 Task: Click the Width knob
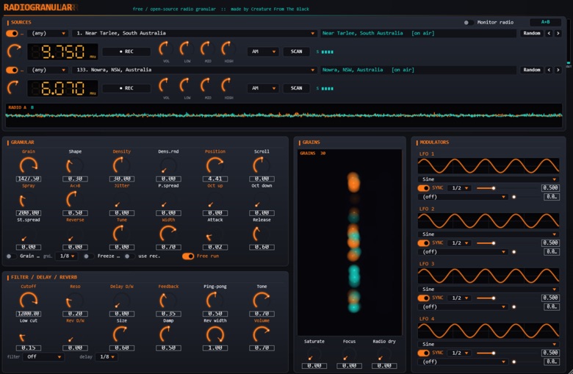click(168, 234)
